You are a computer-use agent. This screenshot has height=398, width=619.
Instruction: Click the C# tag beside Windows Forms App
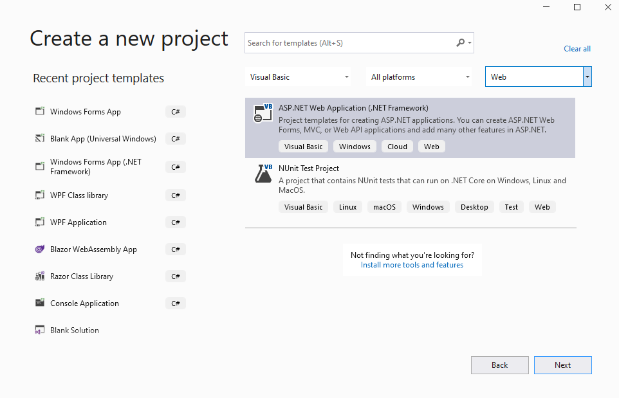(x=176, y=112)
